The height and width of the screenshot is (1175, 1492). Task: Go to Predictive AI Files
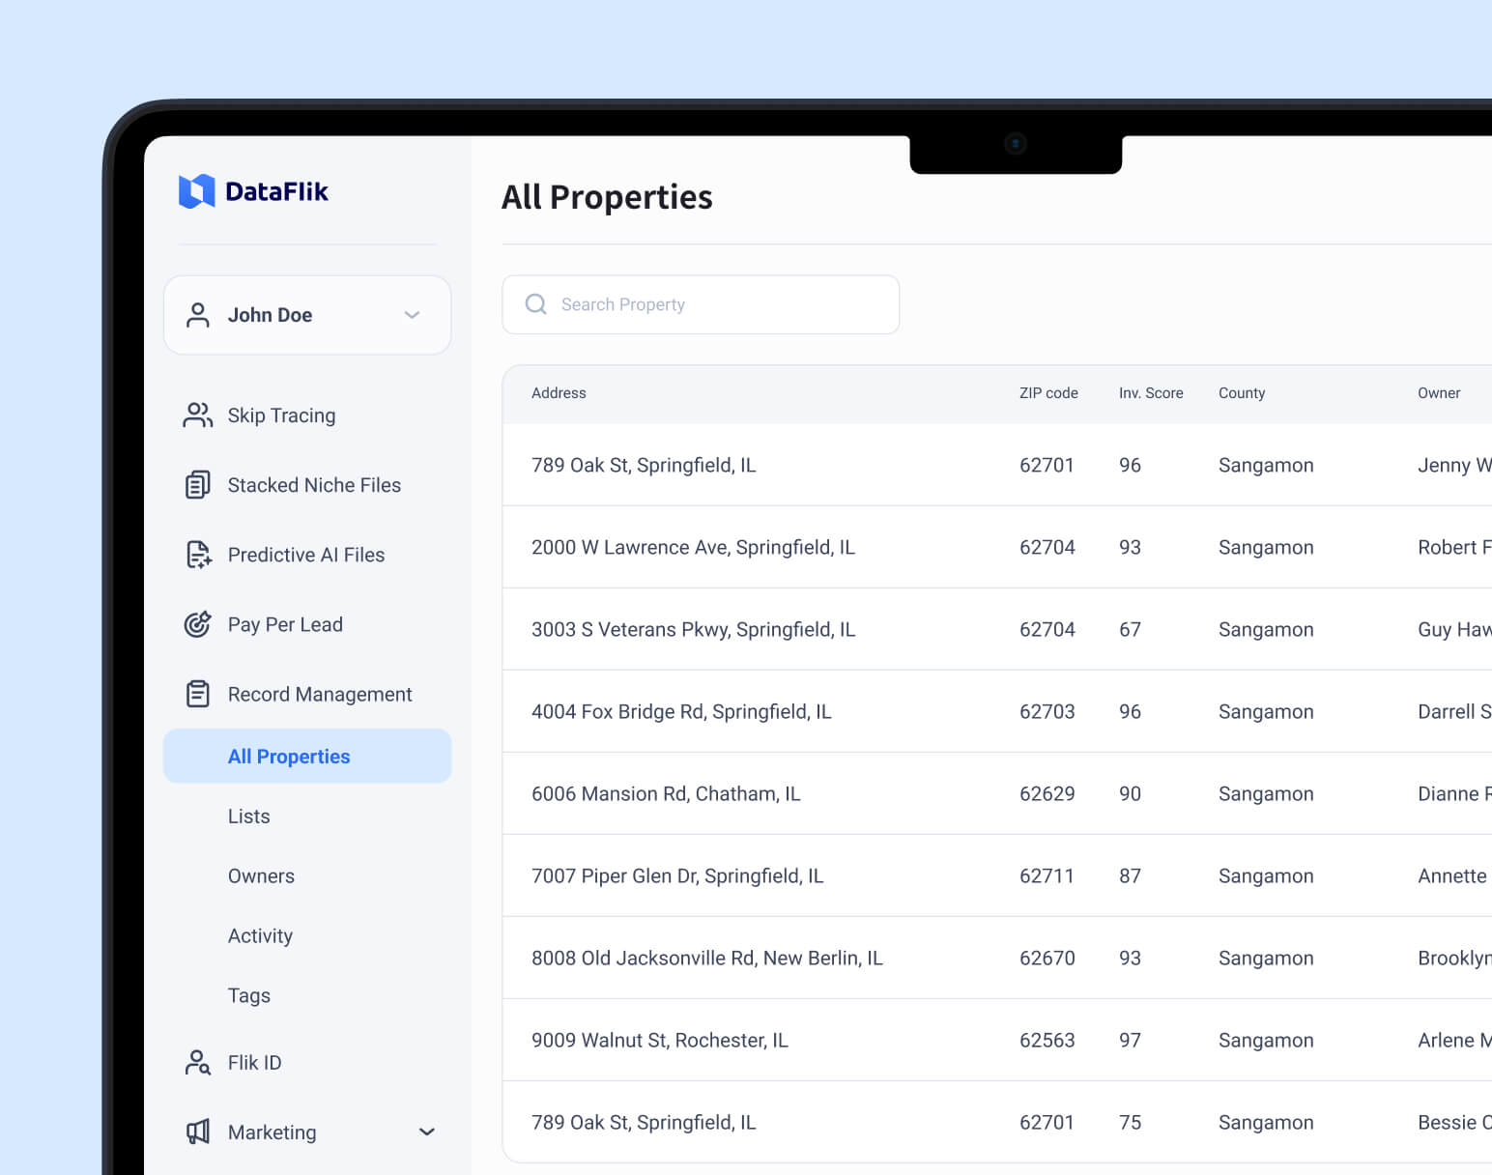307,555
